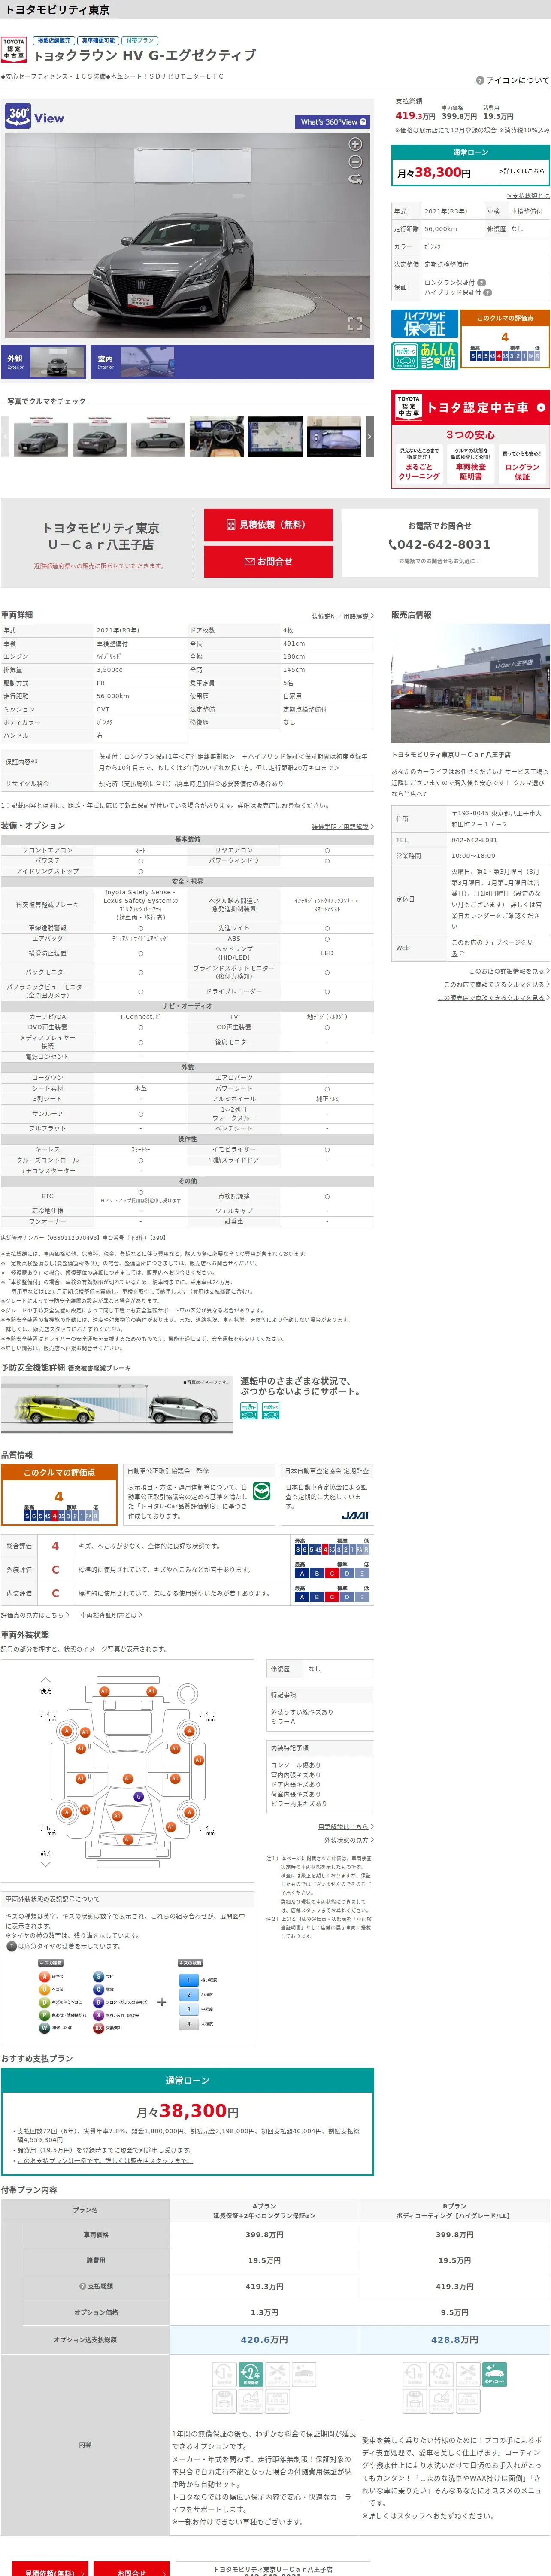Show previous photos with the left carousel arrow
Viewport: 551px width, 2576px height.
[5, 437]
